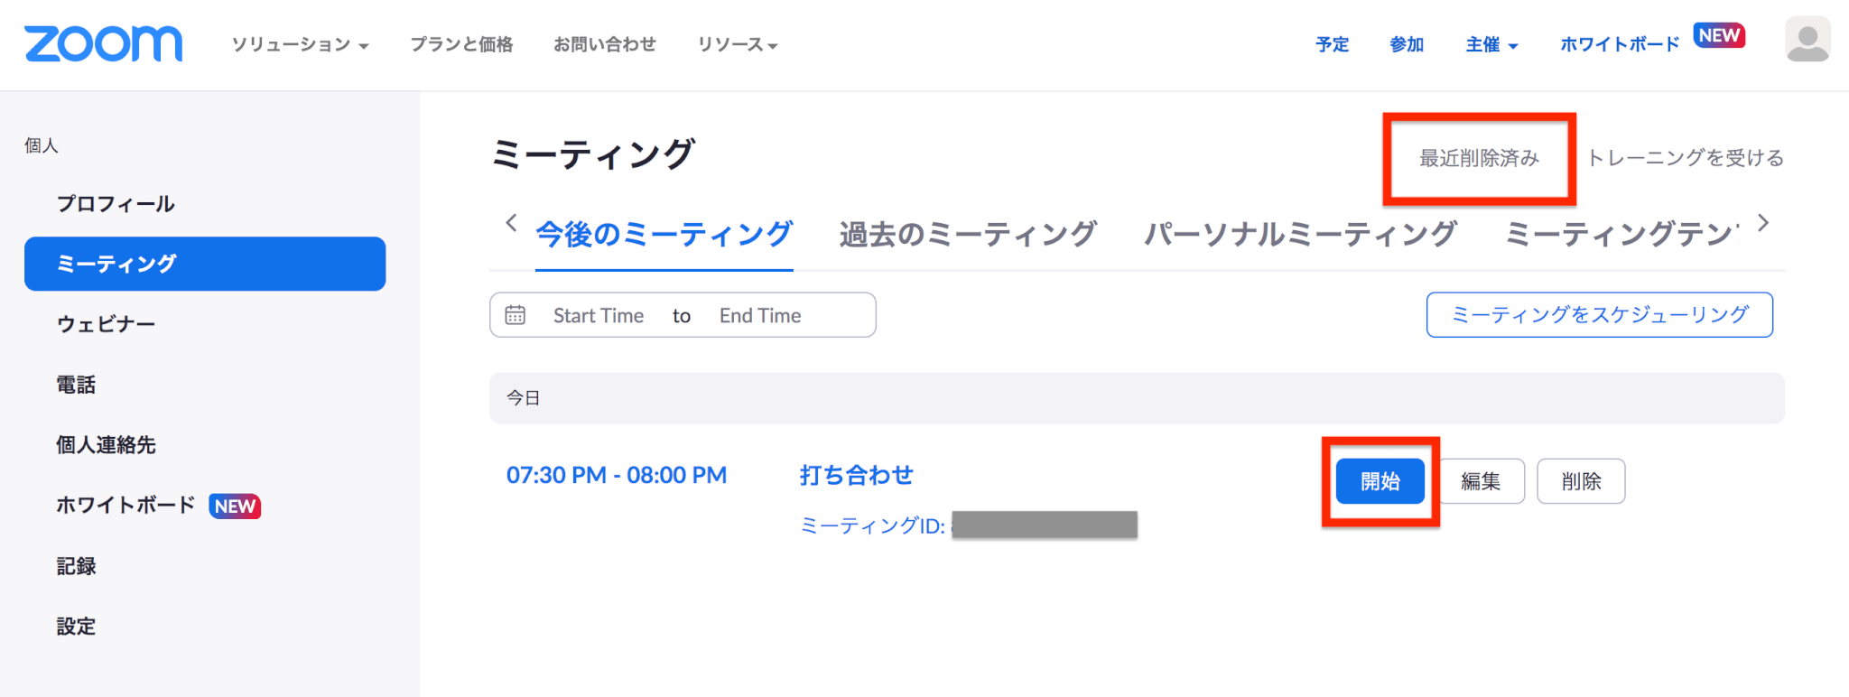Switch to パーソナルミーティング tab
This screenshot has width=1849, height=697.
tap(1300, 235)
